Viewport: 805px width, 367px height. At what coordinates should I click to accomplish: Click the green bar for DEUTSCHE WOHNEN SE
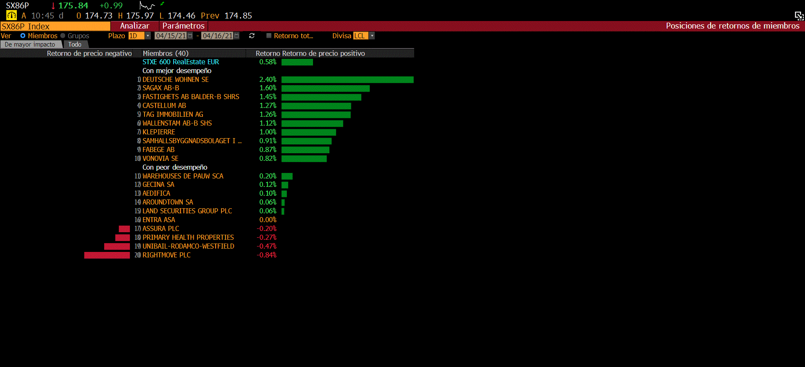[347, 80]
